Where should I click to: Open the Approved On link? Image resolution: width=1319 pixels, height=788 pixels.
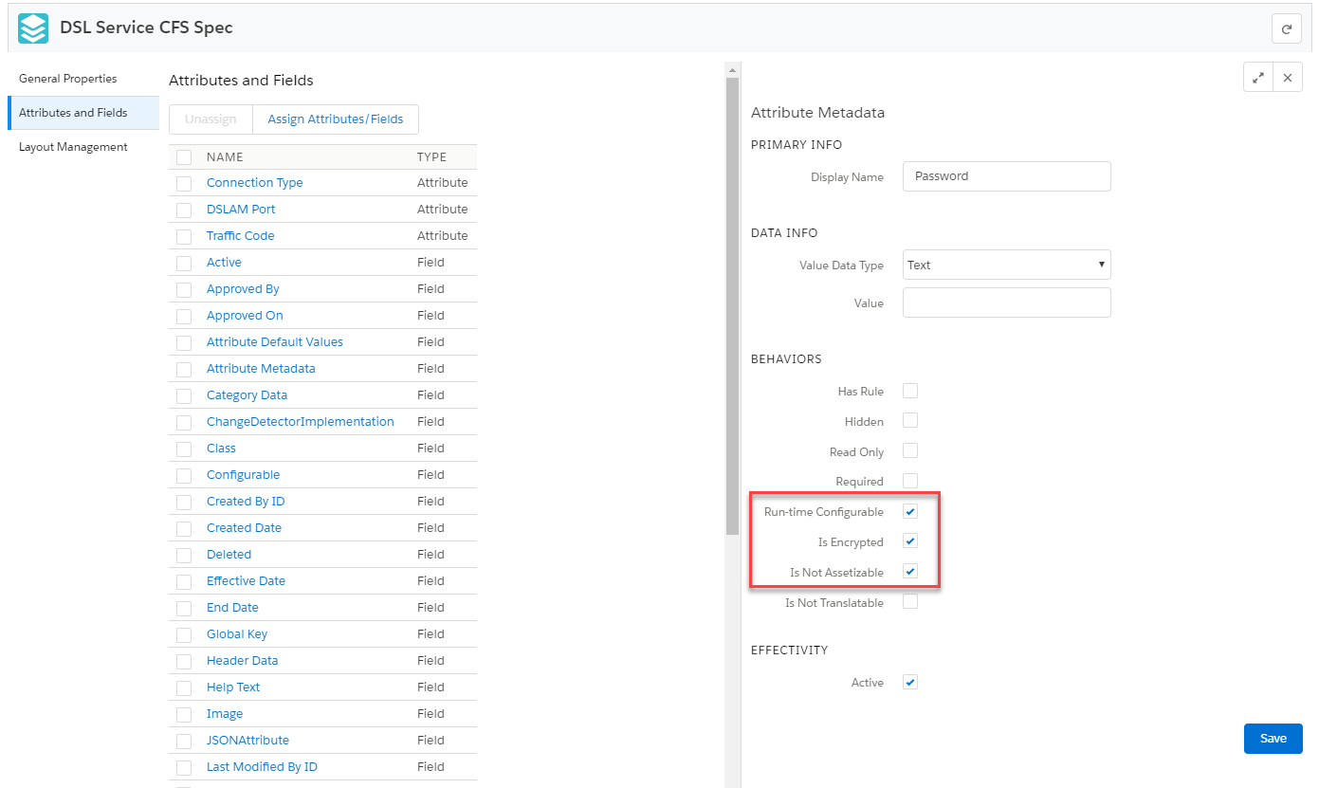[245, 315]
